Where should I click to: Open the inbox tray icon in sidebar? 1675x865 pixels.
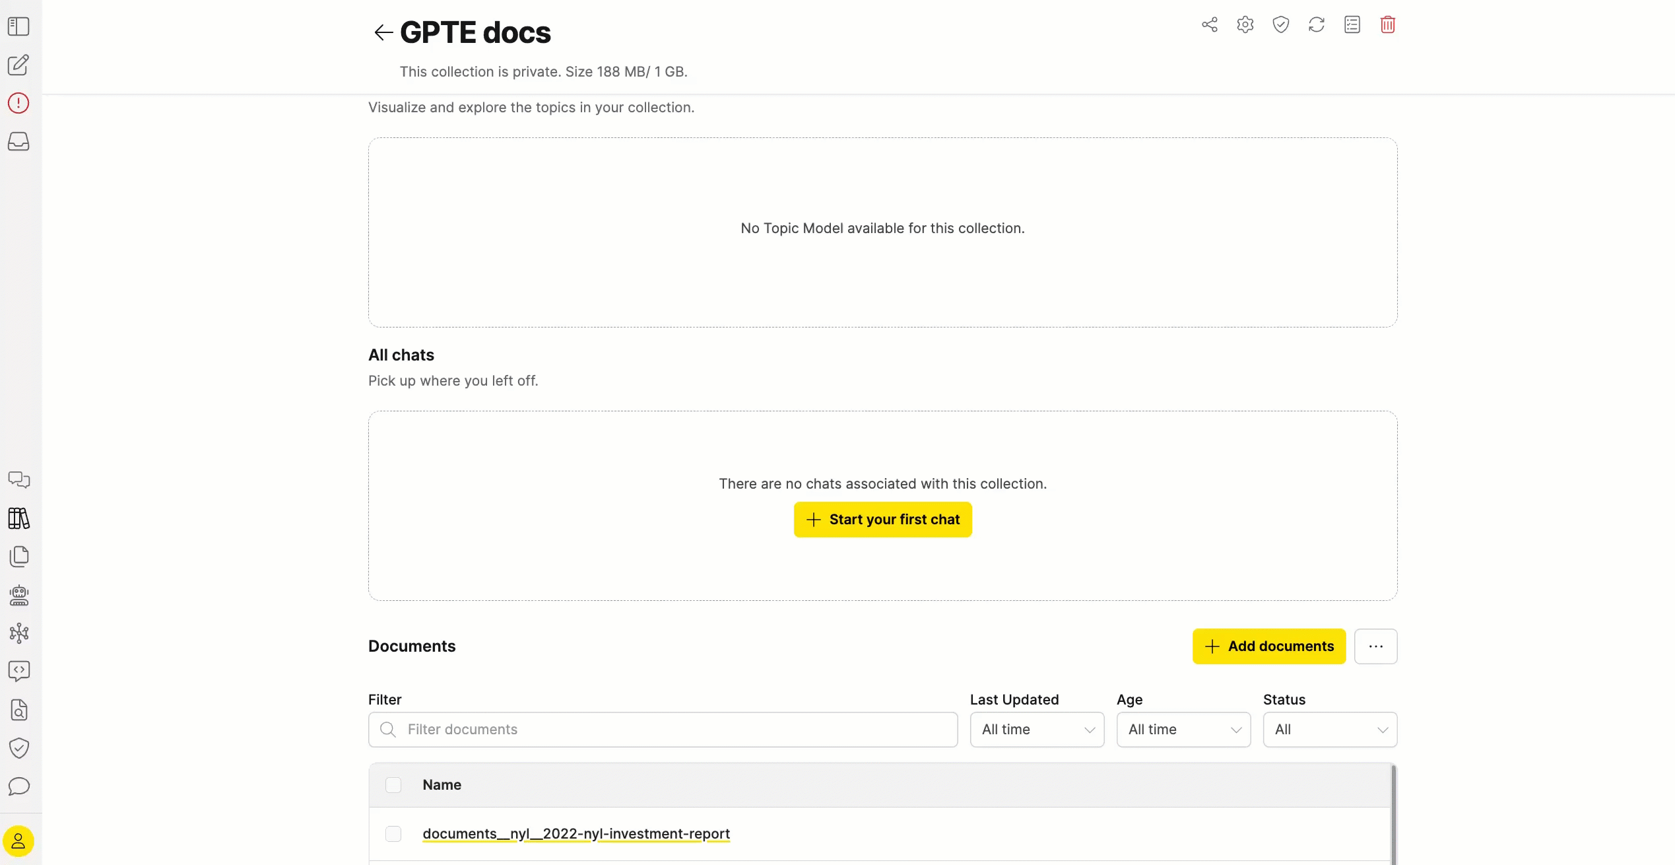pos(18,141)
